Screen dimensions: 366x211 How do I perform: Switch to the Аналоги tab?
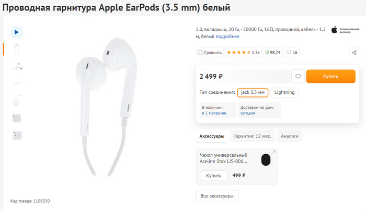pyautogui.click(x=290, y=136)
